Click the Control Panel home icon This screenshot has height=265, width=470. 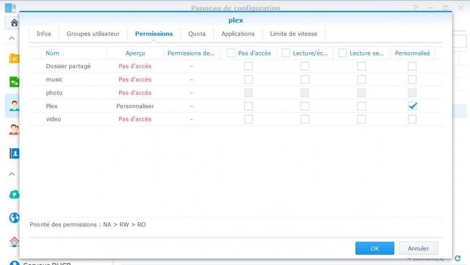(x=14, y=23)
